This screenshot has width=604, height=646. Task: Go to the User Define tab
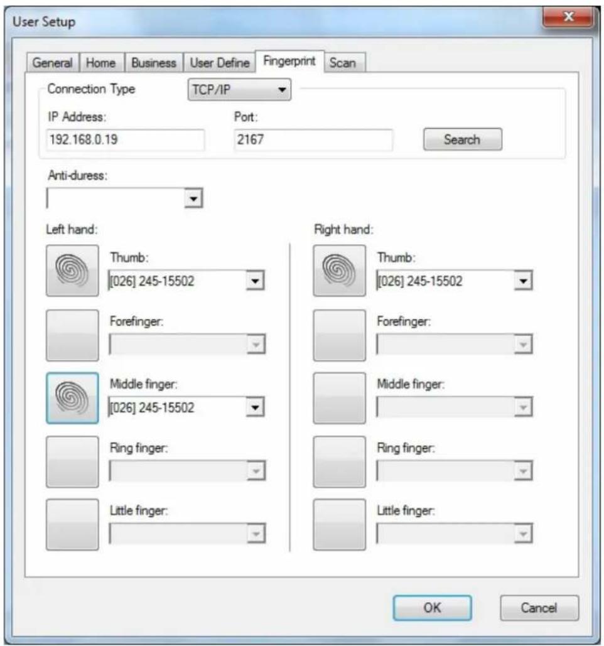(220, 63)
